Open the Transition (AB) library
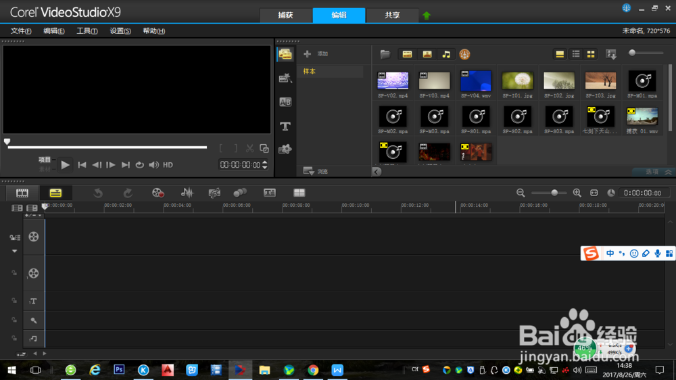This screenshot has width=676, height=380. pos(285,102)
